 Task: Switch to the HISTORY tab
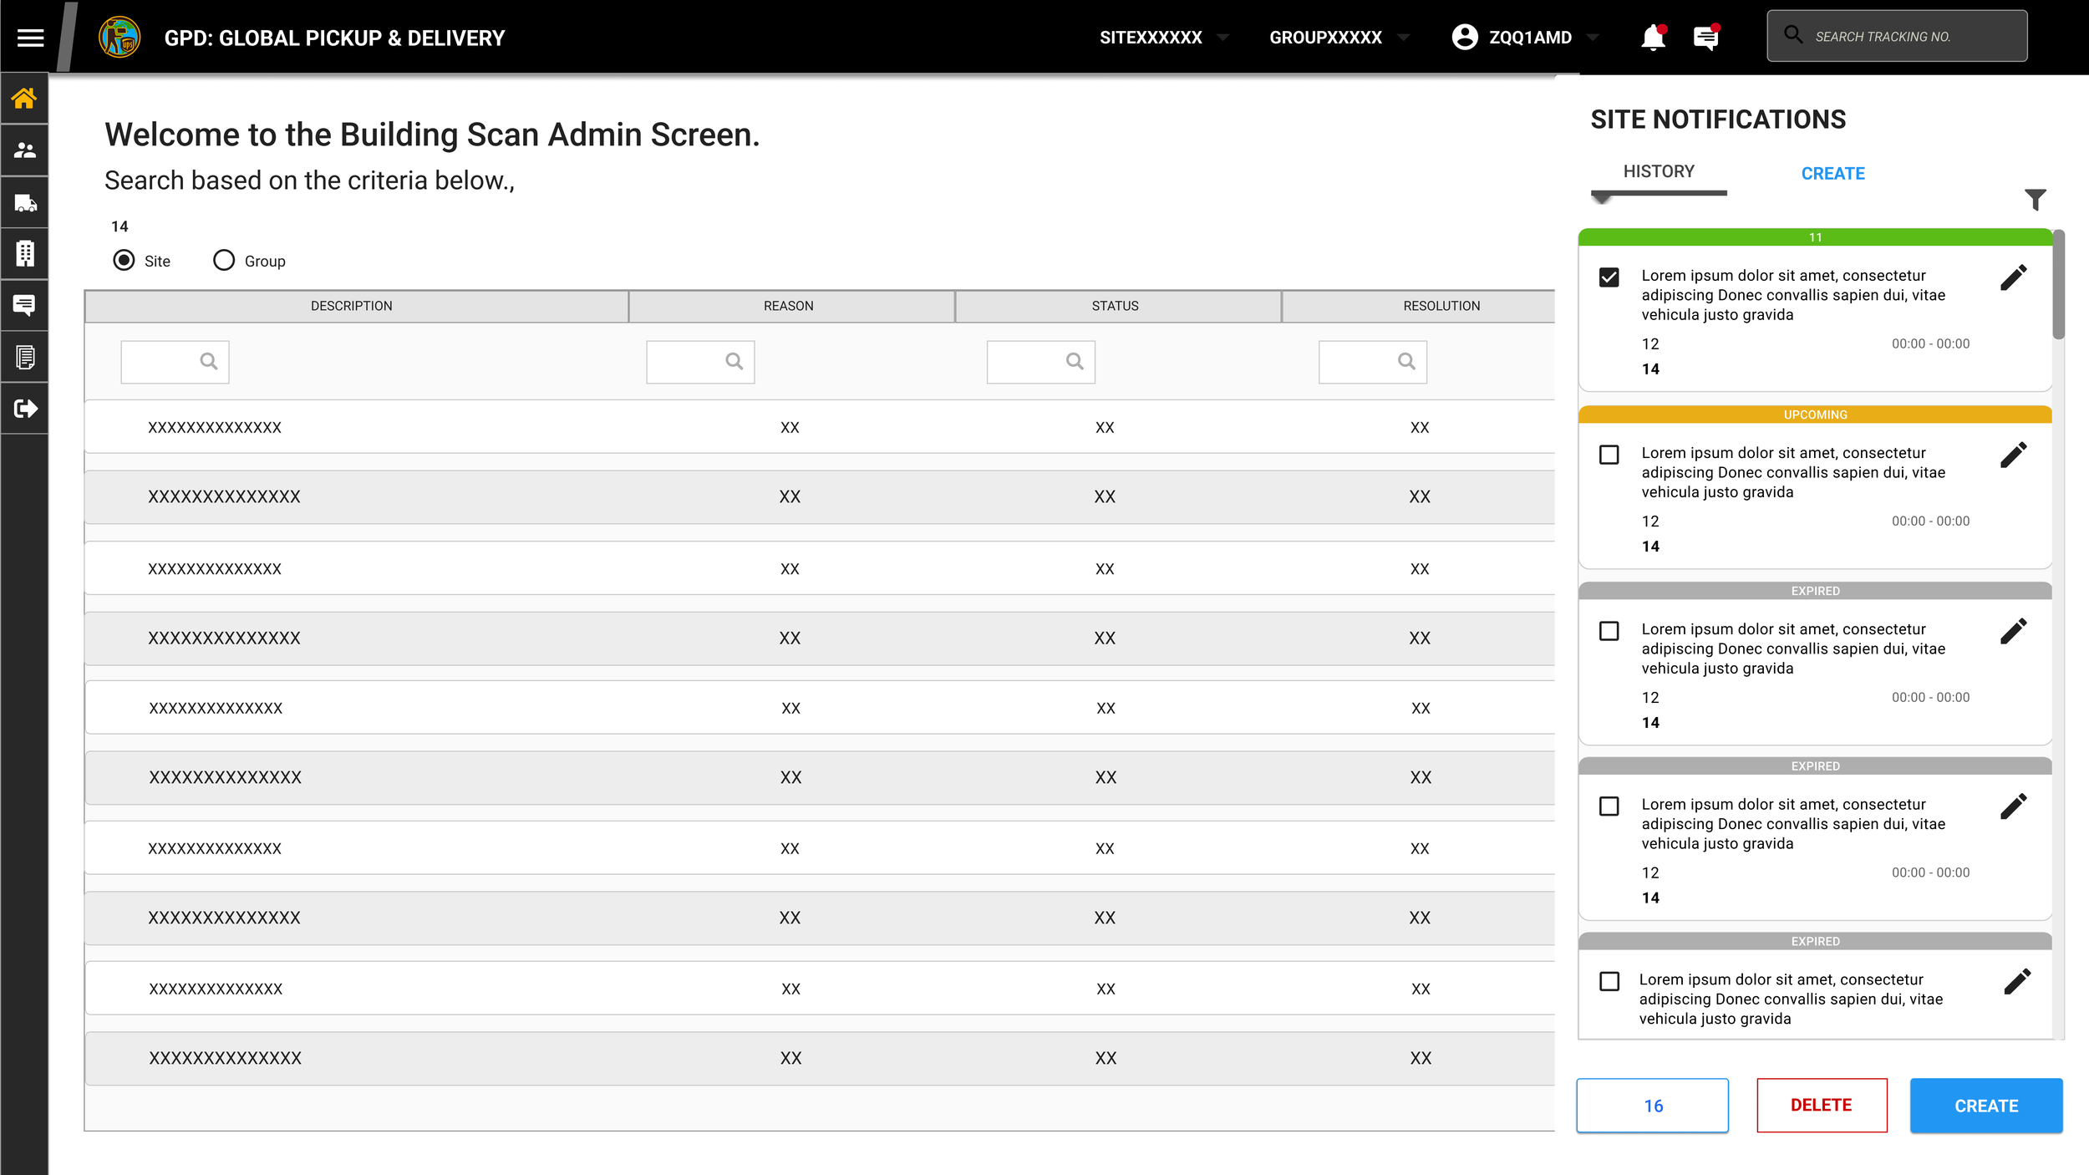pyautogui.click(x=1658, y=172)
